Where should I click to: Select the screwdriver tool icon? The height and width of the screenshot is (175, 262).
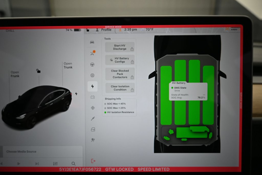(x=93, y=118)
